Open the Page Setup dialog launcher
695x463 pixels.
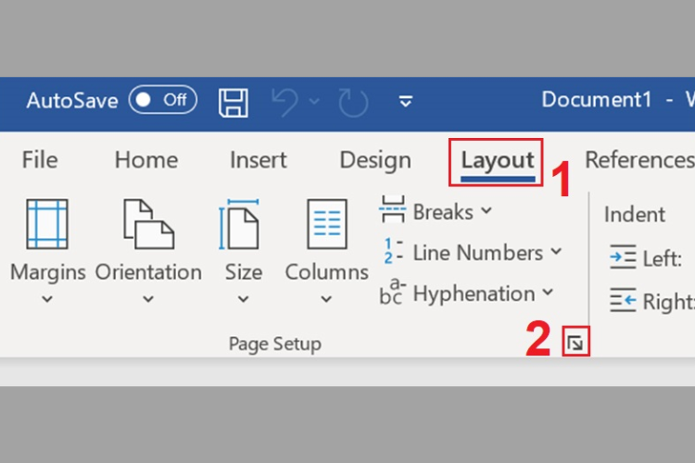click(575, 342)
